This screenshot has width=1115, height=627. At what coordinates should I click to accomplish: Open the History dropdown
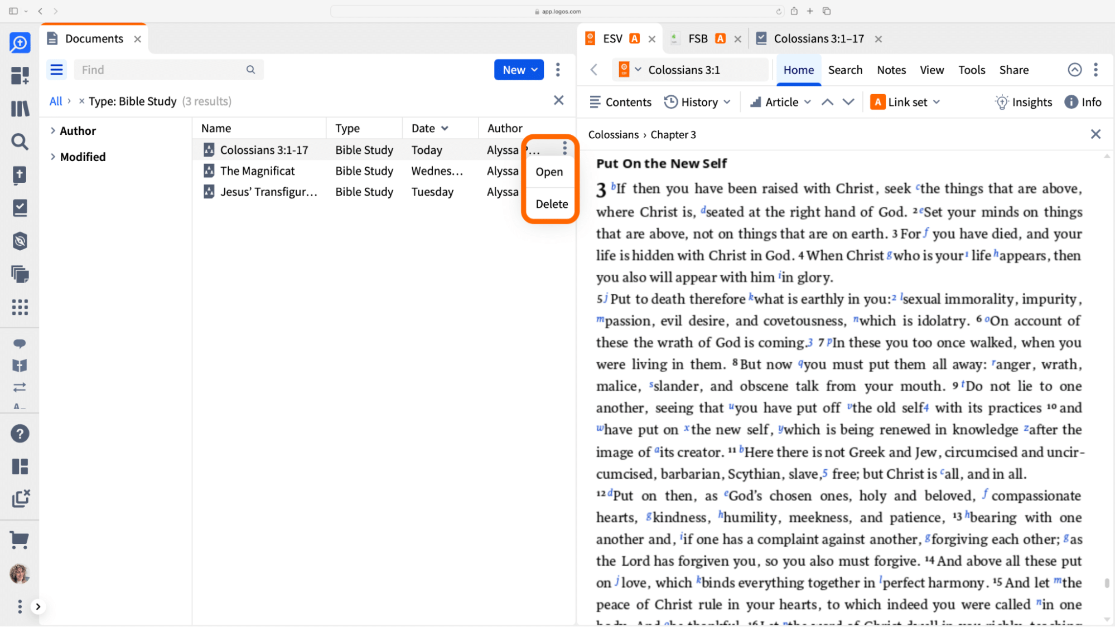[697, 102]
